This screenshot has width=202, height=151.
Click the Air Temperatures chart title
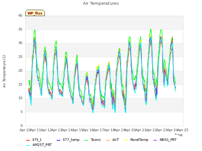[101, 3]
